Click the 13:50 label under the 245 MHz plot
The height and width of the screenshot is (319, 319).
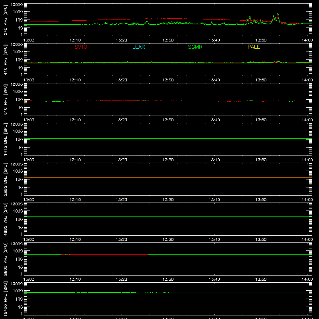261,40
